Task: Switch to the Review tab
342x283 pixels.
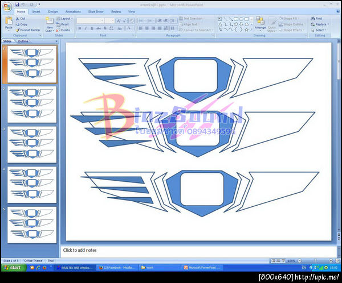Action: (x=116, y=12)
